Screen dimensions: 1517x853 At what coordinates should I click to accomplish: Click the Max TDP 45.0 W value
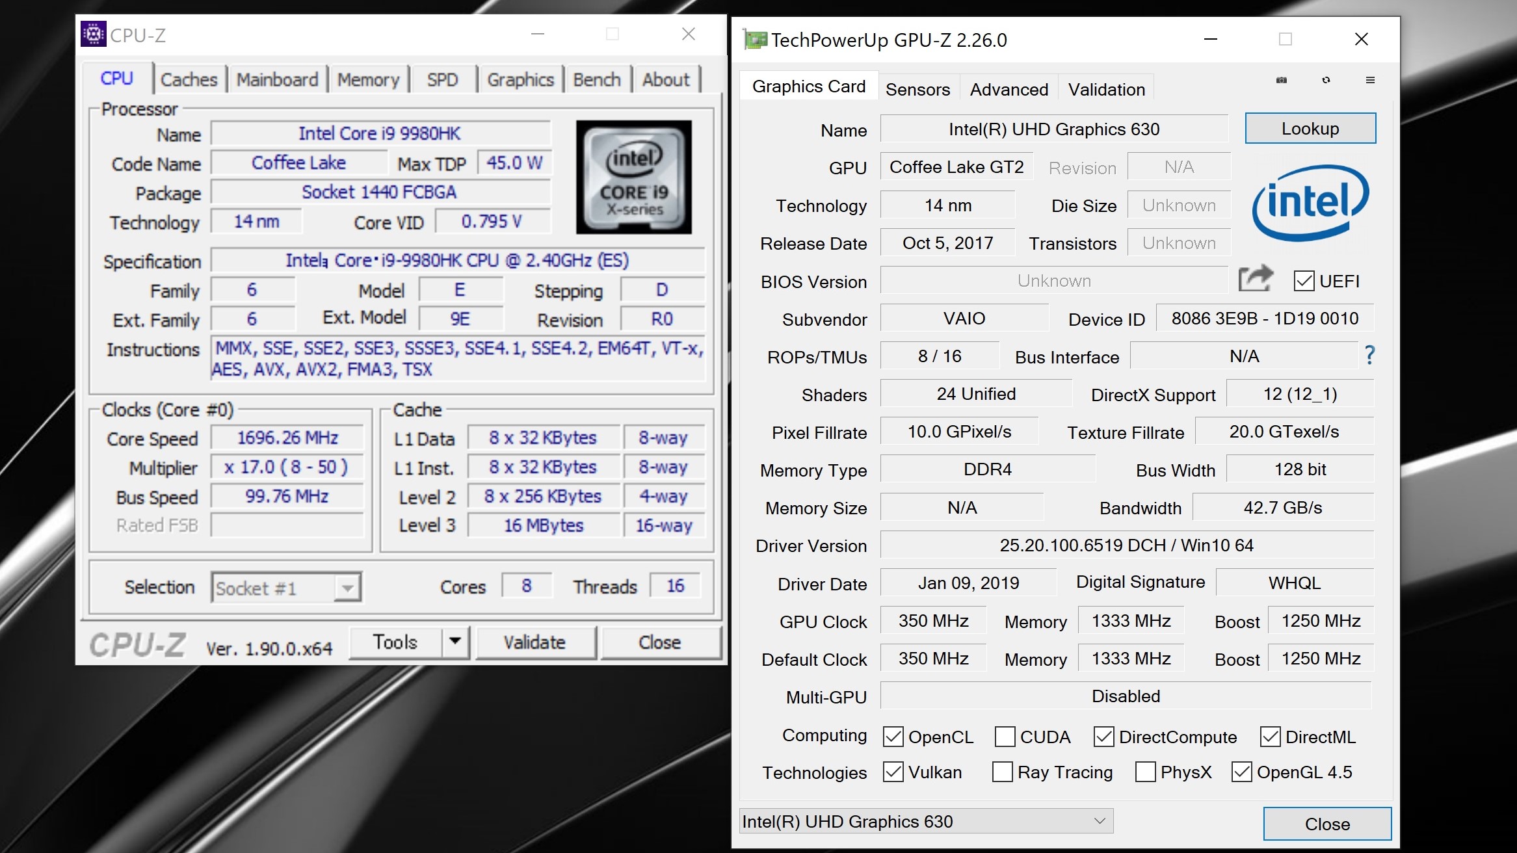pyautogui.click(x=514, y=163)
